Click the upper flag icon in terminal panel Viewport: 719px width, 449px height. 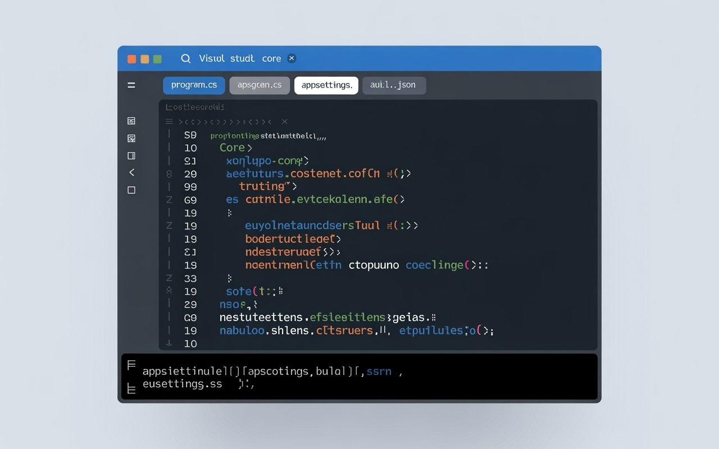click(131, 365)
